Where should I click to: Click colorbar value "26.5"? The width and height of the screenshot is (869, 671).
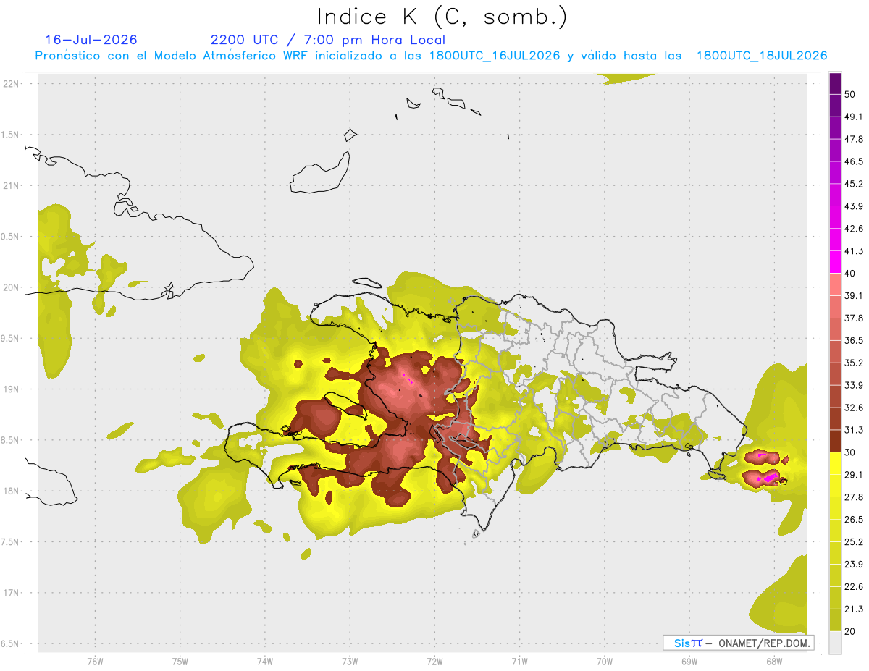coord(854,519)
